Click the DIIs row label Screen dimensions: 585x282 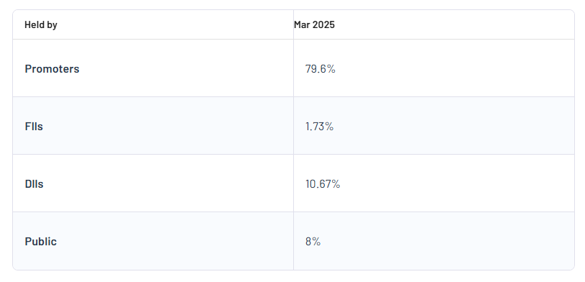[x=34, y=183]
